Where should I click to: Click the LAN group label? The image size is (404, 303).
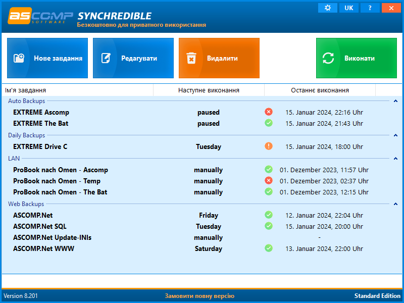click(x=14, y=159)
